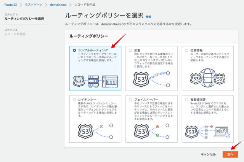
Task: Click the weighted routing 53 shield illustration
Action: pos(141,79)
